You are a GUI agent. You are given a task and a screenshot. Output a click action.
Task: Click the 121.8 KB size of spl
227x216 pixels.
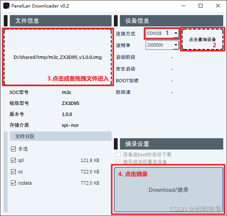click(90, 160)
